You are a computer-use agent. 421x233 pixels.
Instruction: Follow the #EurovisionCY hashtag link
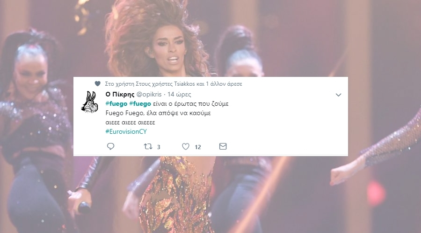[126, 131]
